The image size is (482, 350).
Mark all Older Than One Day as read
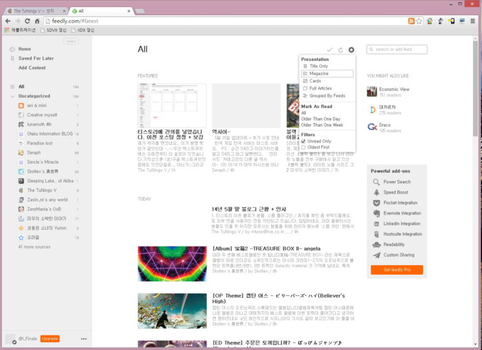point(321,119)
